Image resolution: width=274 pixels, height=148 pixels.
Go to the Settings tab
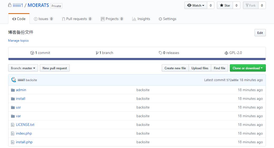(x=167, y=19)
